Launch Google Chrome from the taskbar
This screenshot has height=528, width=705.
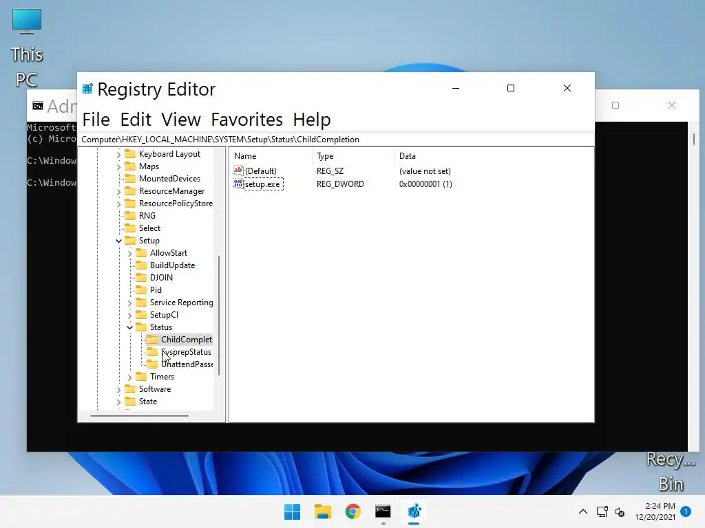point(353,511)
